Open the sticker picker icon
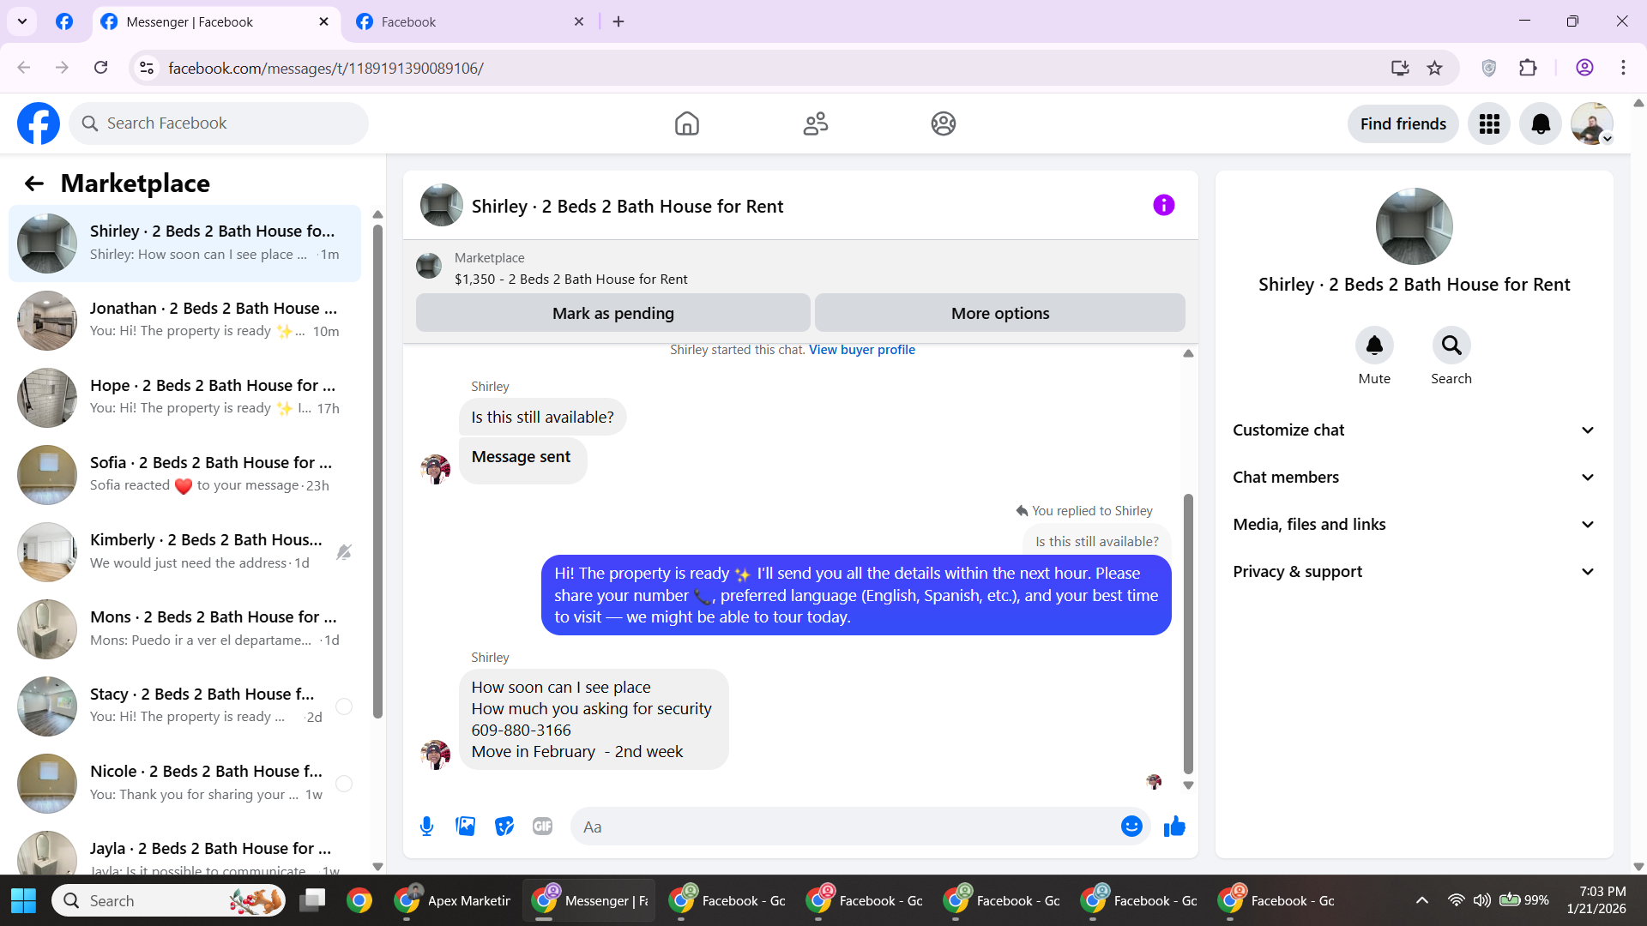Screen dimensions: 1647x926 (504, 827)
